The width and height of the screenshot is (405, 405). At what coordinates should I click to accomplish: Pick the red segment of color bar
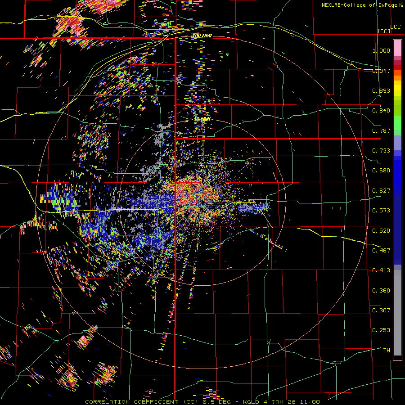pyautogui.click(x=397, y=67)
